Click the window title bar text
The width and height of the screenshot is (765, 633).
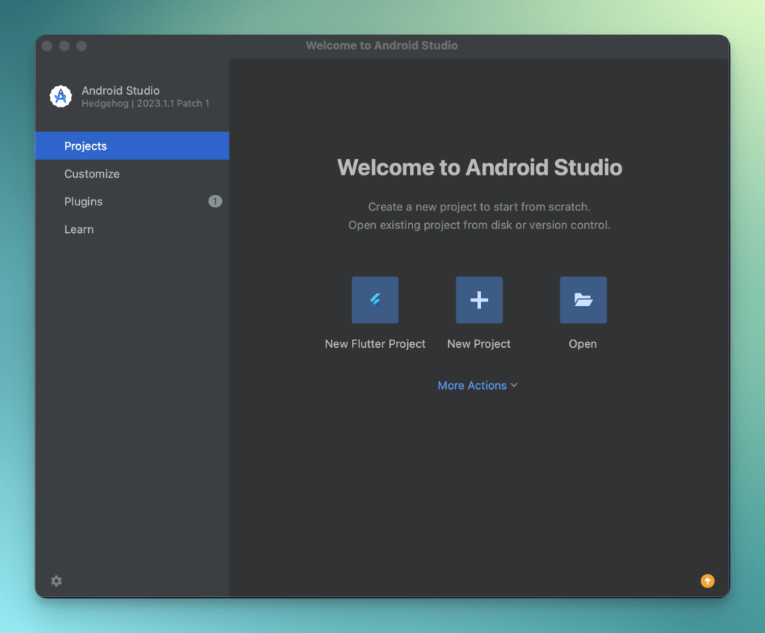(382, 46)
